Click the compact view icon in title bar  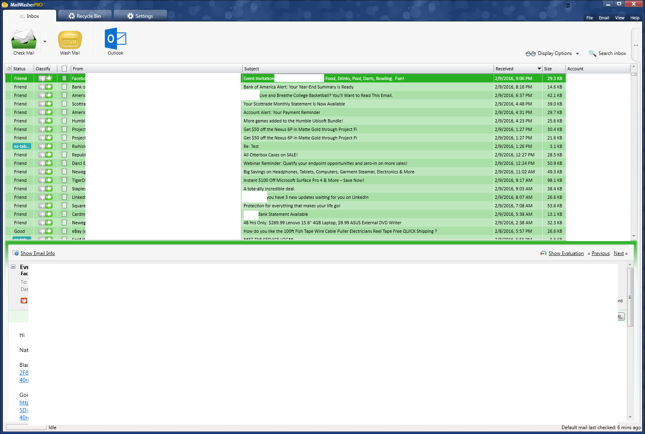click(x=568, y=5)
